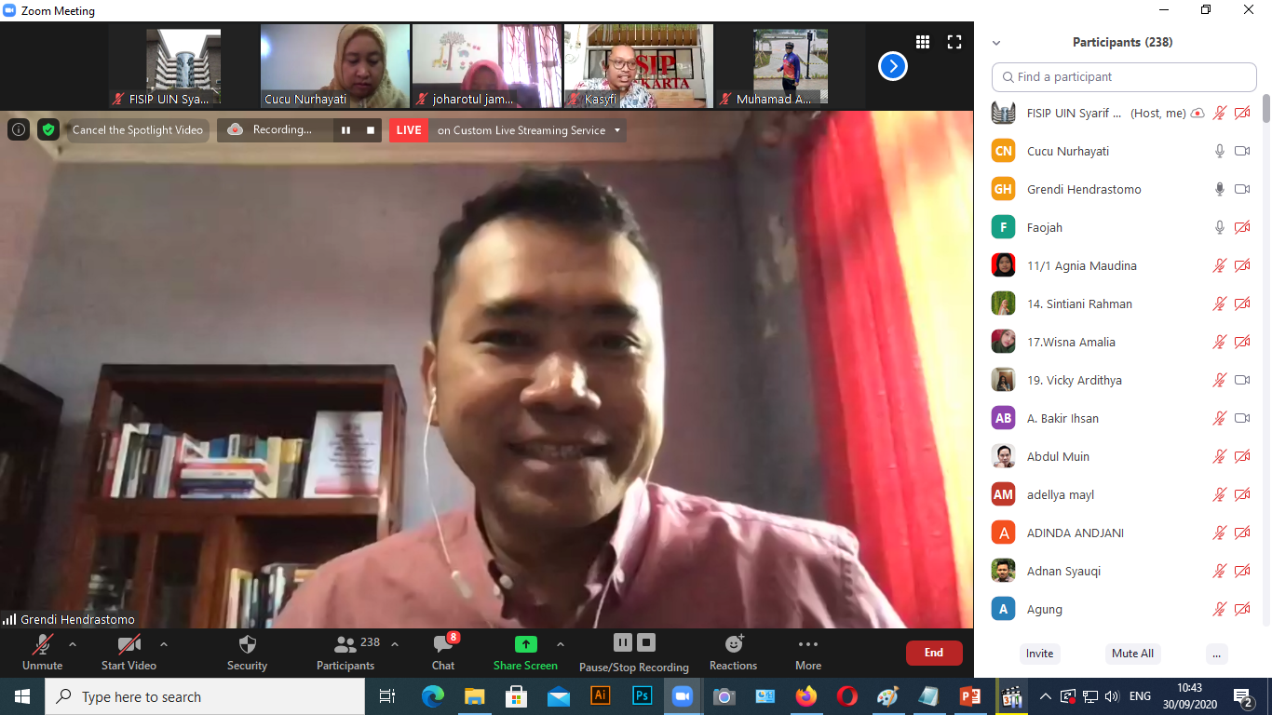Open the Reactions menu
The height and width of the screenshot is (715, 1272).
coord(733,652)
